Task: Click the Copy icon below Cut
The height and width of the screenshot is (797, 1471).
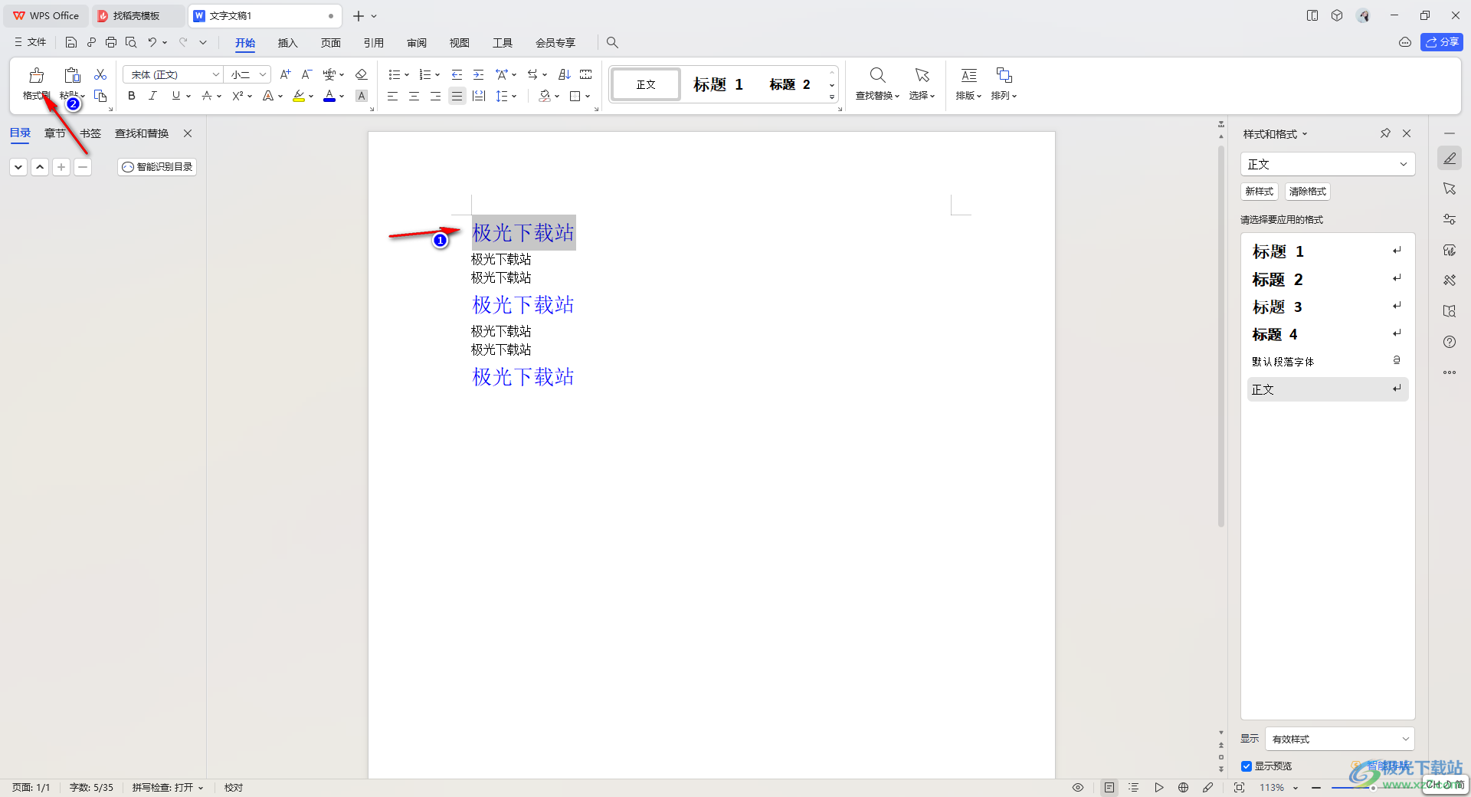Action: pyautogui.click(x=100, y=96)
